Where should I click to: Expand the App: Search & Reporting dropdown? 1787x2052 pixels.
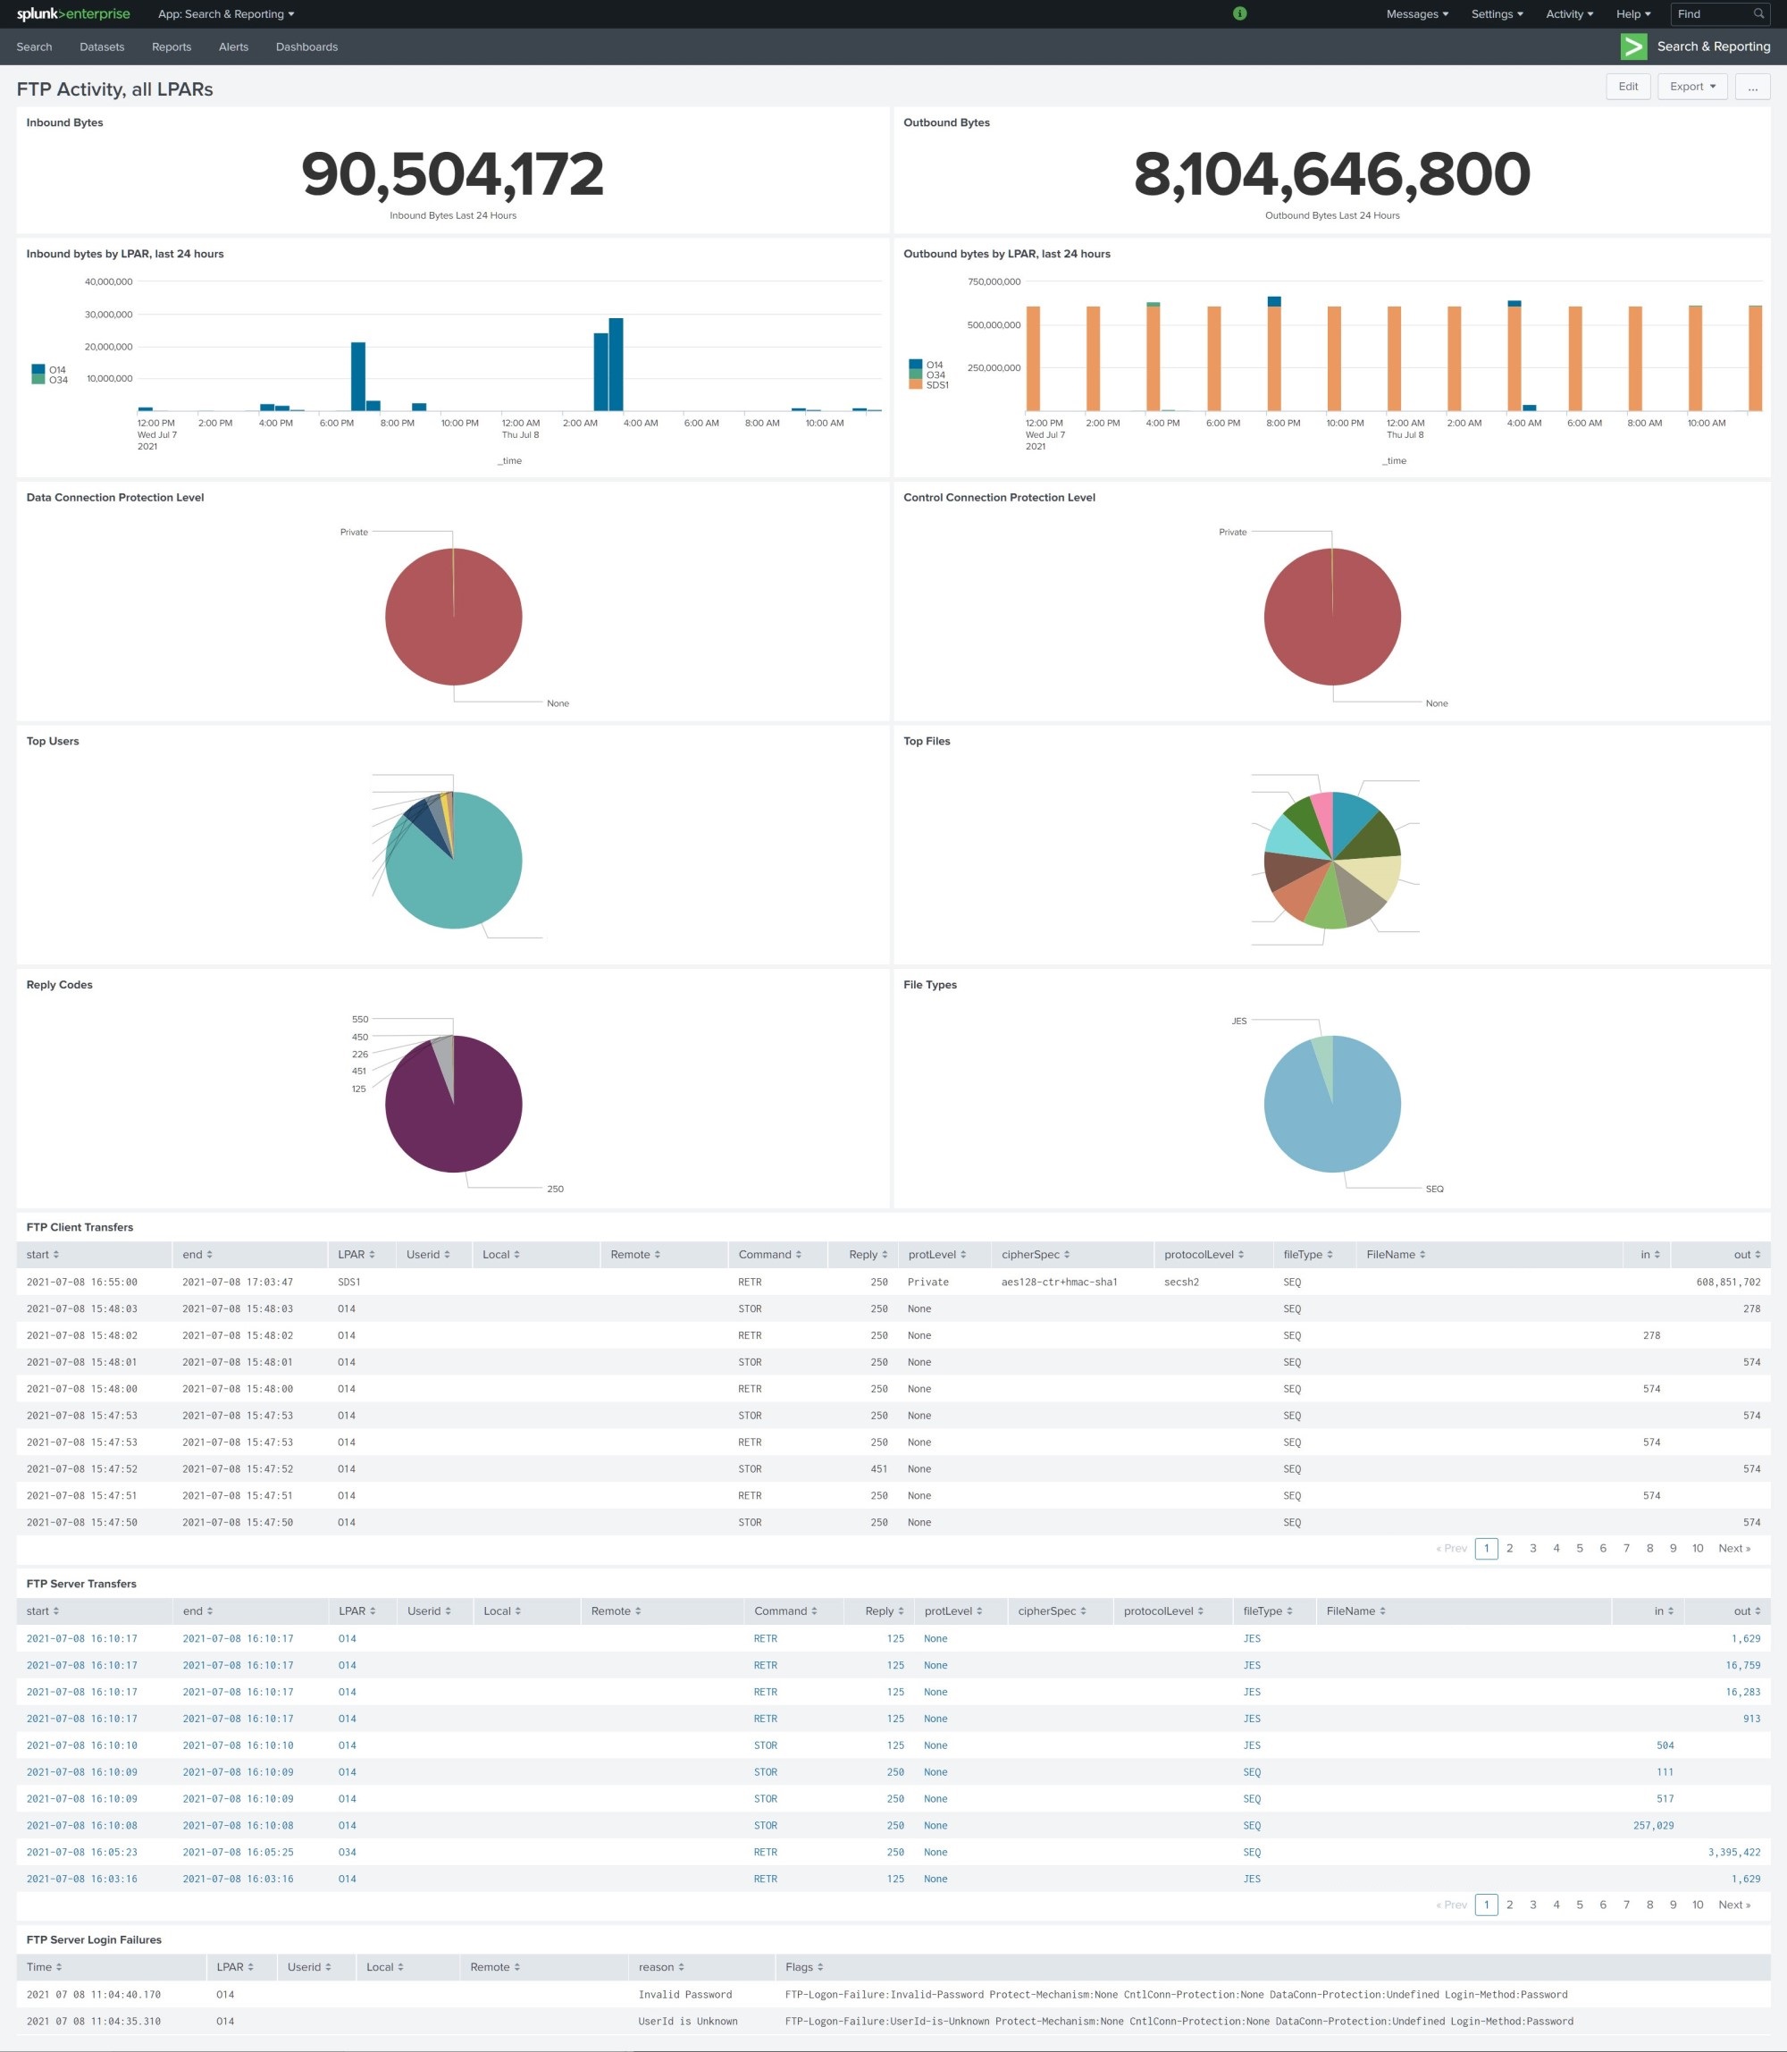[225, 14]
